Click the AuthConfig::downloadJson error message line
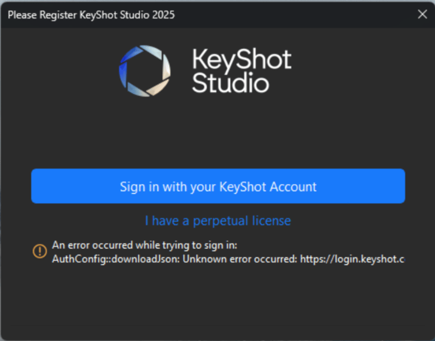Image resolution: width=435 pixels, height=341 pixels. (228, 259)
